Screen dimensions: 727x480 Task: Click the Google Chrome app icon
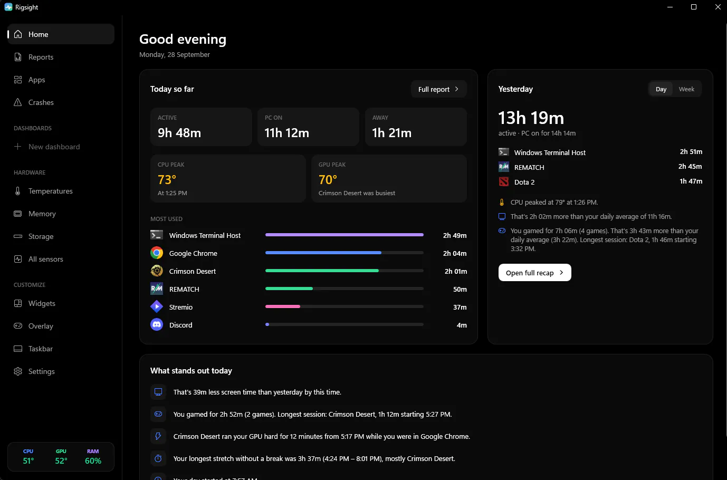coord(157,253)
